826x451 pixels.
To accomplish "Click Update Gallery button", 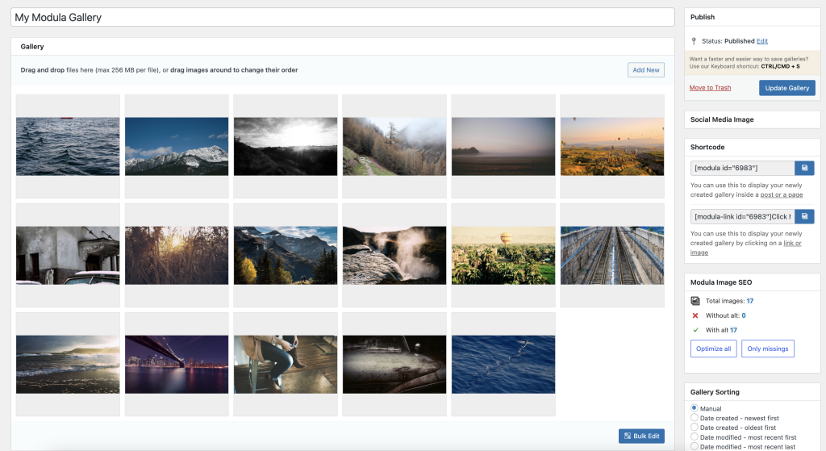I will [x=786, y=87].
